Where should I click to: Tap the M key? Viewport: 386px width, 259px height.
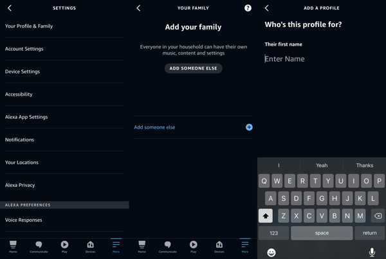(360, 216)
